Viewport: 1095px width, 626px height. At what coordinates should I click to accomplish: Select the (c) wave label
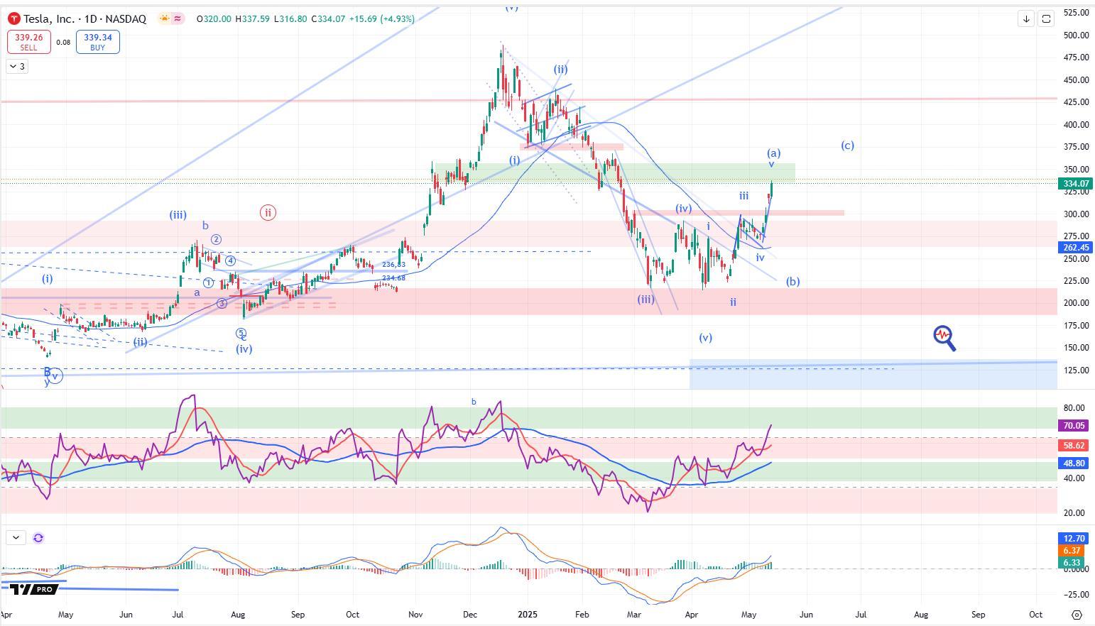(847, 145)
